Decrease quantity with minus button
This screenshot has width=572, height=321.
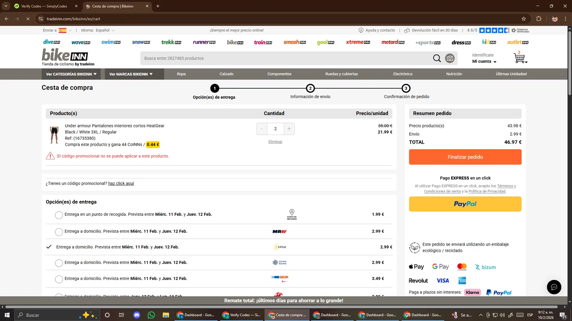(262, 129)
